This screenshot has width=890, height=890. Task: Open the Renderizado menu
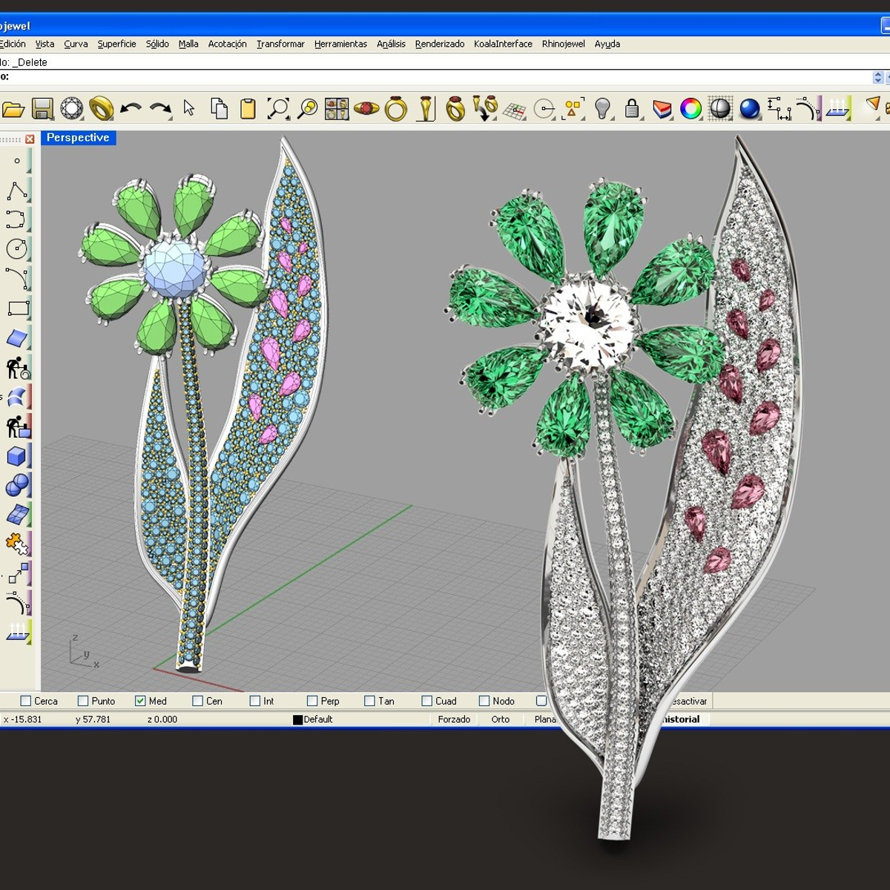[x=439, y=44]
